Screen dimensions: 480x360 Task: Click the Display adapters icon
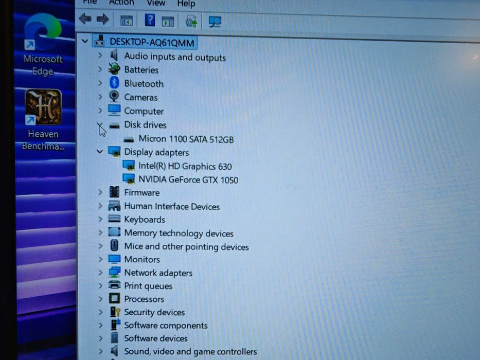[114, 152]
